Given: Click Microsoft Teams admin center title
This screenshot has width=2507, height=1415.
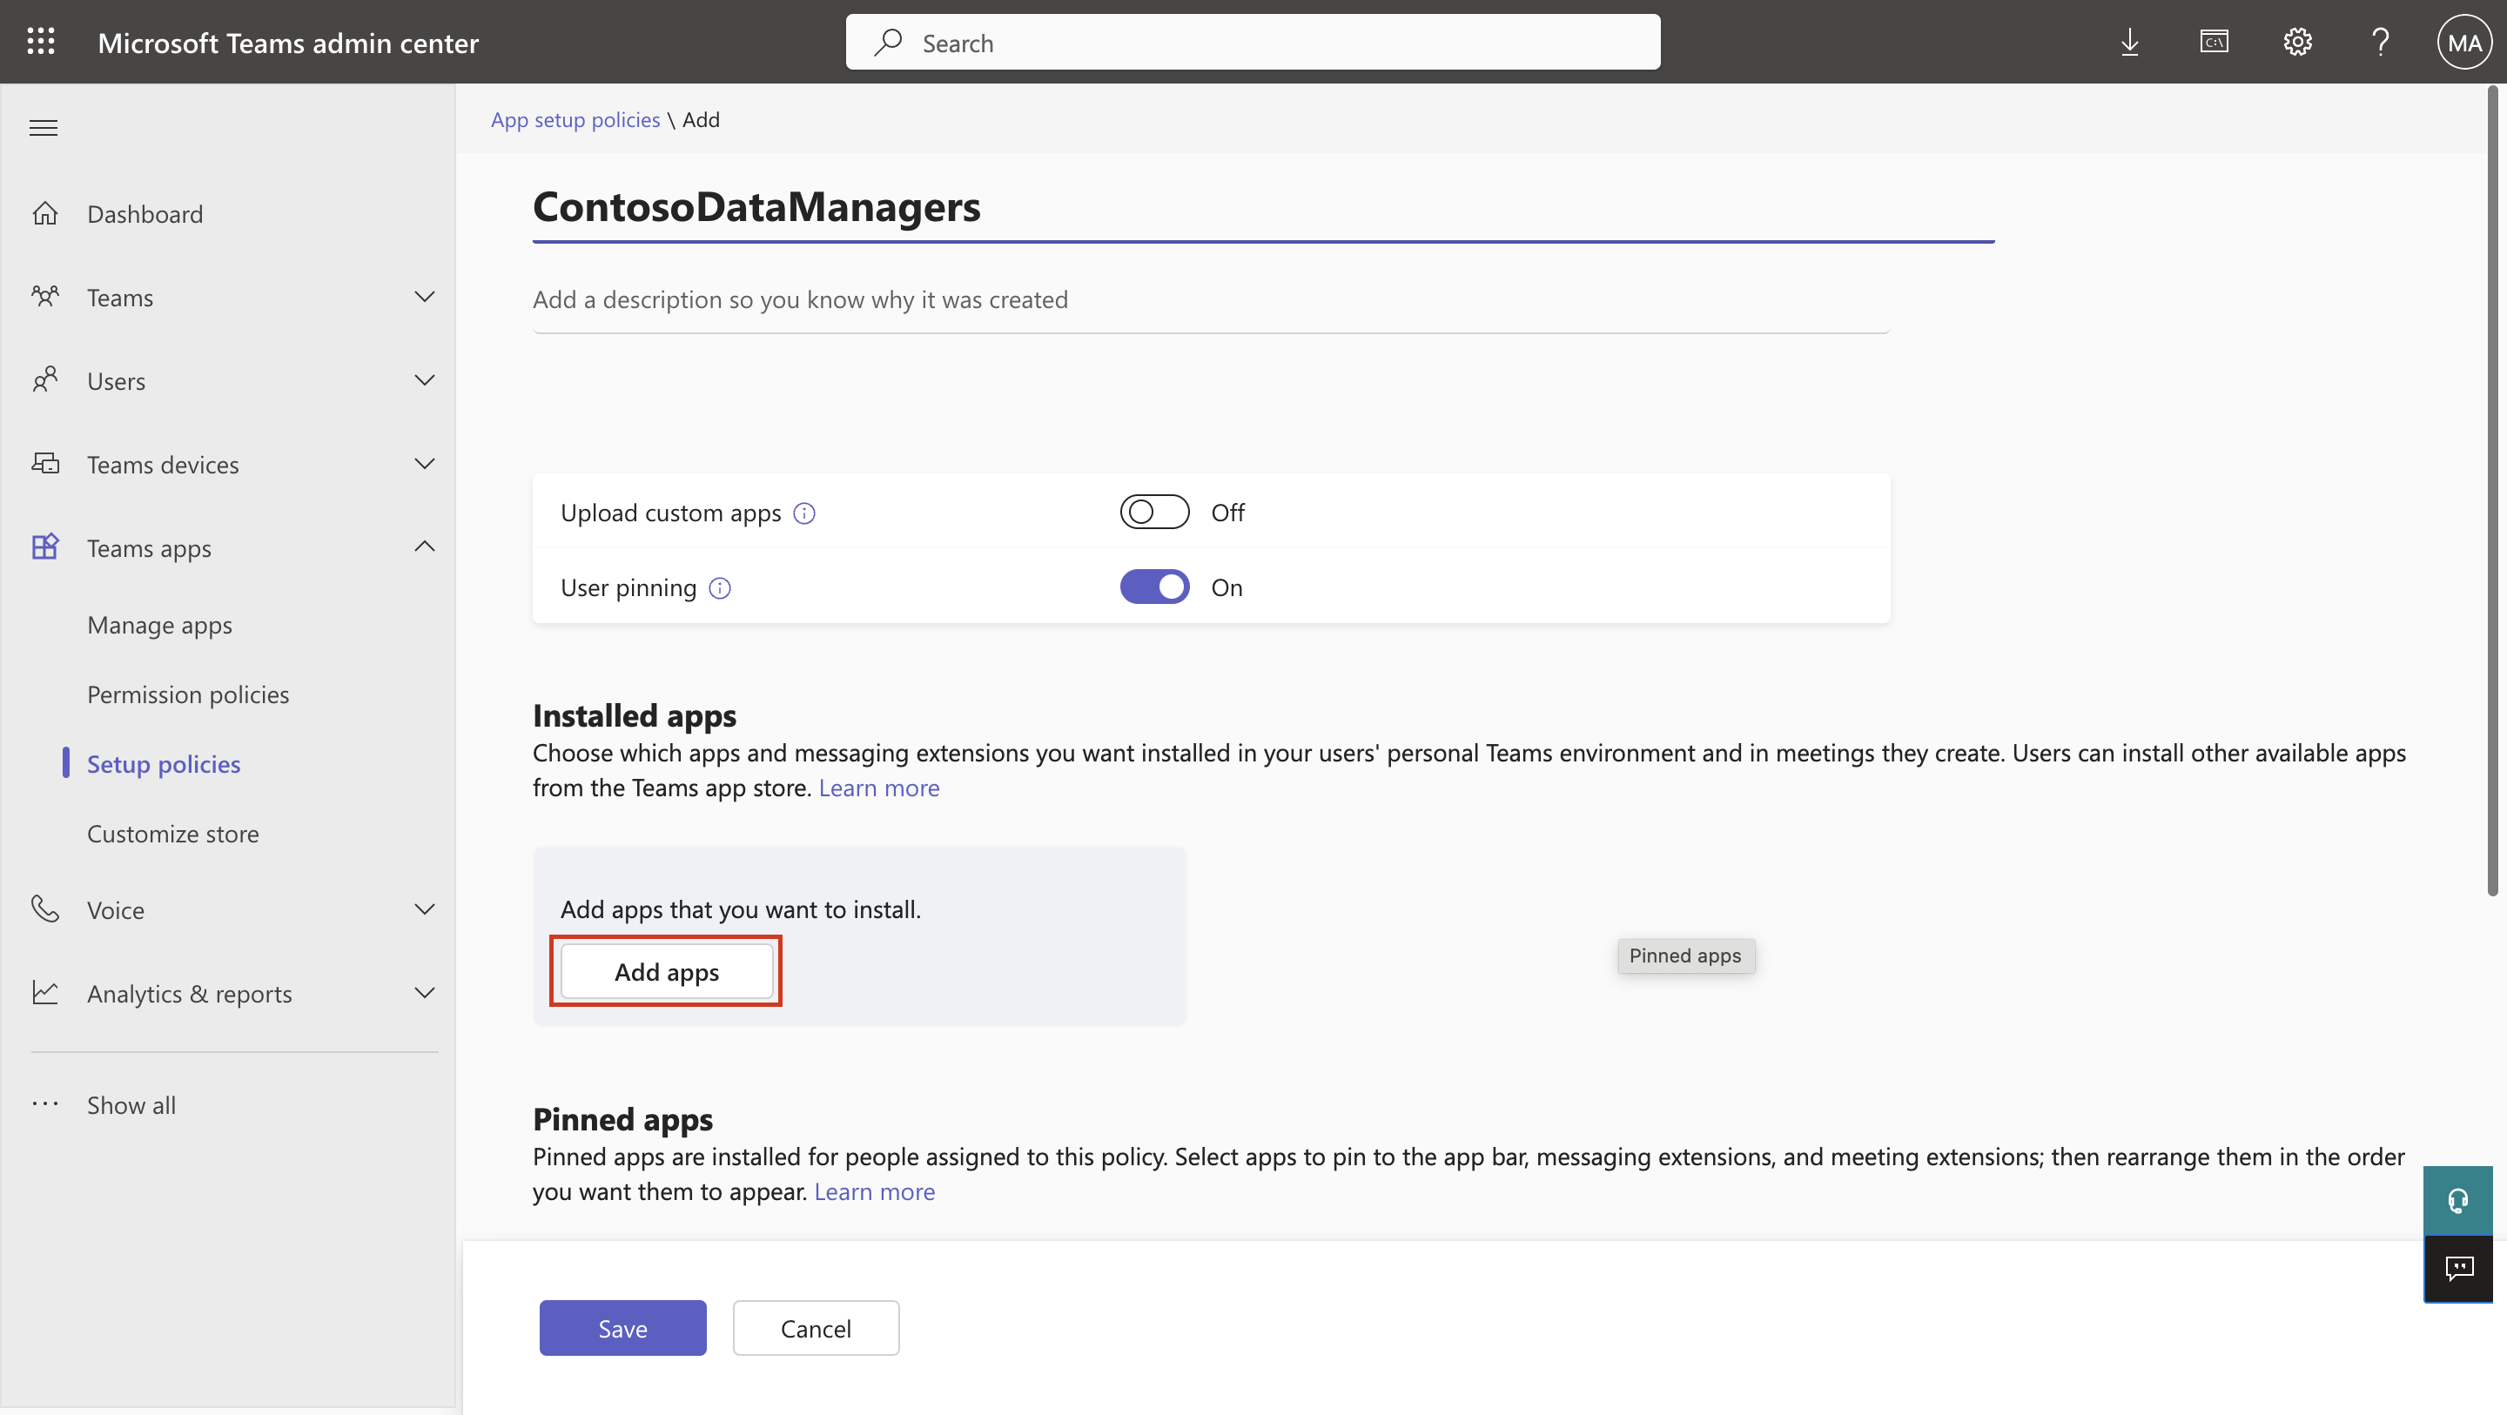Looking at the screenshot, I should [288, 42].
